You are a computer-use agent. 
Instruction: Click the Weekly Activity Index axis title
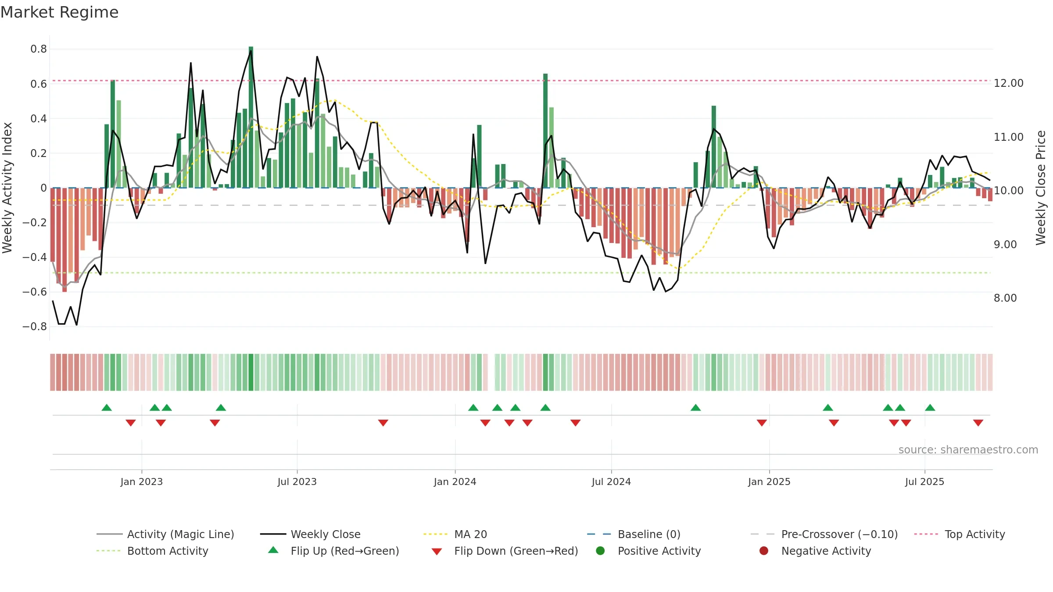[7, 188]
